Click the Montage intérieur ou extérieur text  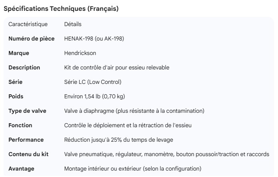(133, 169)
